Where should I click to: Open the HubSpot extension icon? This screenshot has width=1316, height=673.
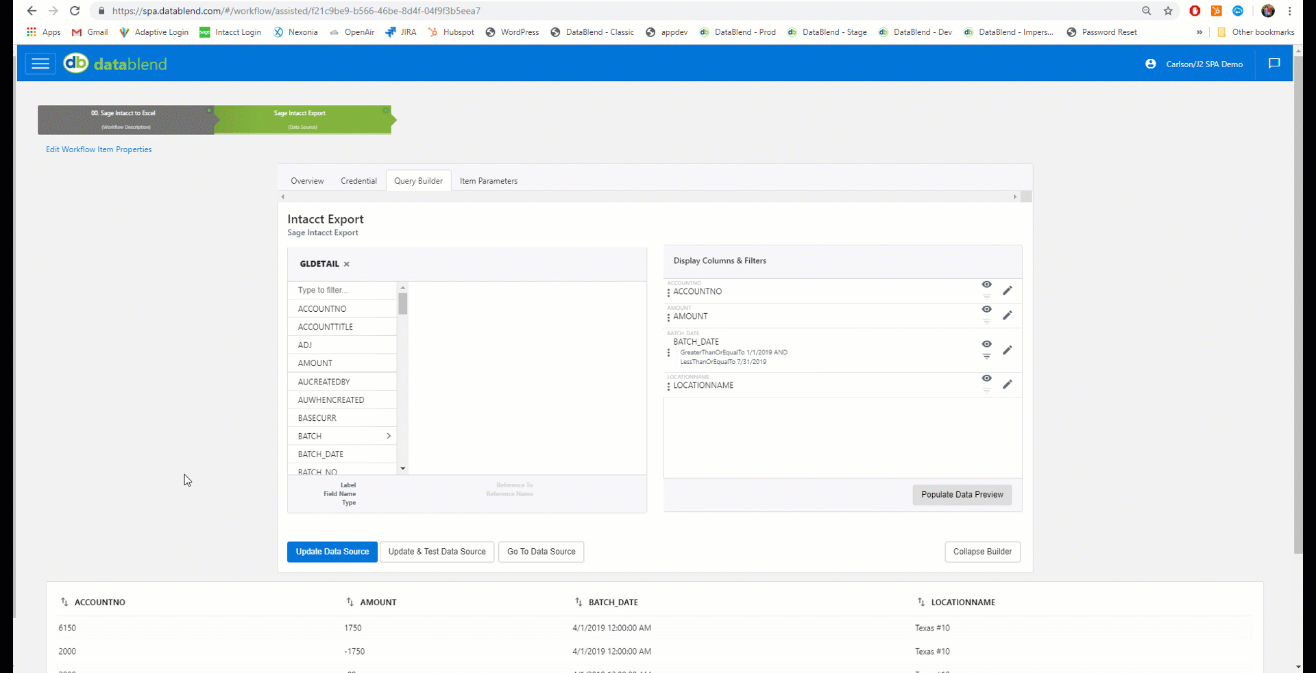[1217, 11]
